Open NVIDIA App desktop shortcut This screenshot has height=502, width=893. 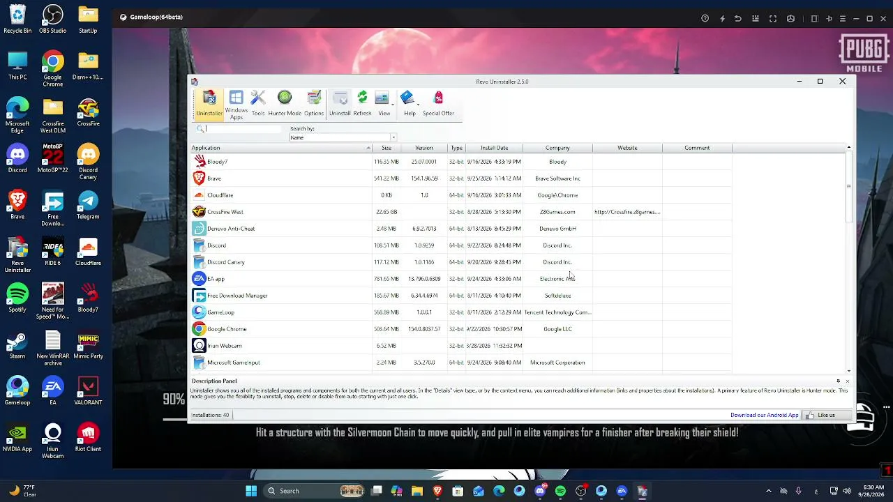pyautogui.click(x=17, y=438)
